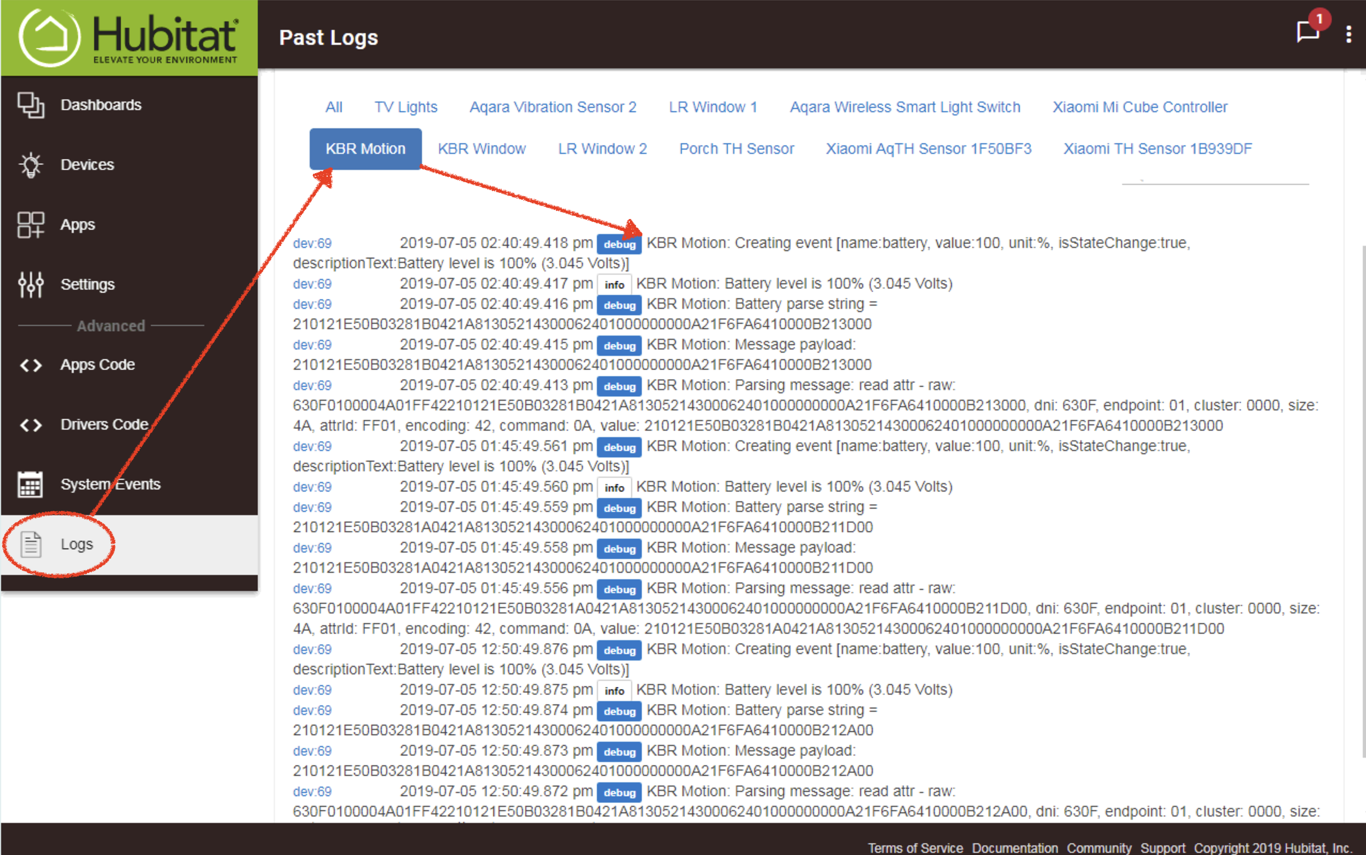
Task: Open Documentation footer link
Action: [x=1015, y=848]
